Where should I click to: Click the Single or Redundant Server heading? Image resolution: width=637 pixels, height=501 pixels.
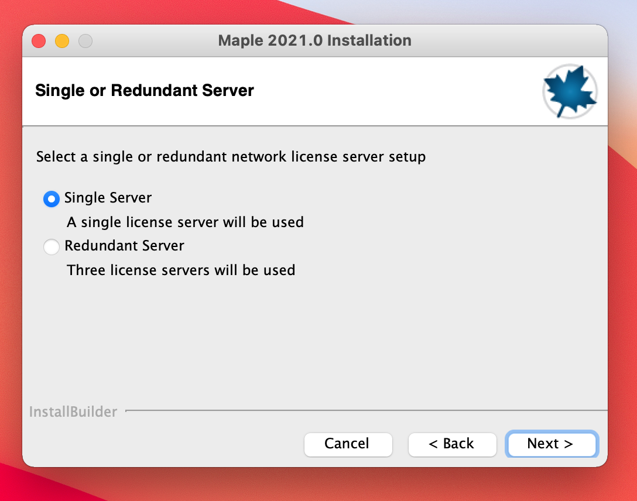tap(145, 91)
